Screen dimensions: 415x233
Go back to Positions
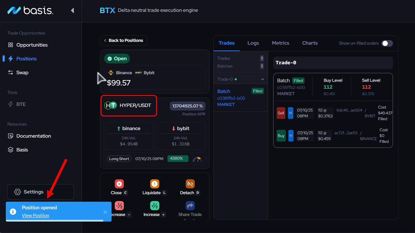pyautogui.click(x=123, y=40)
